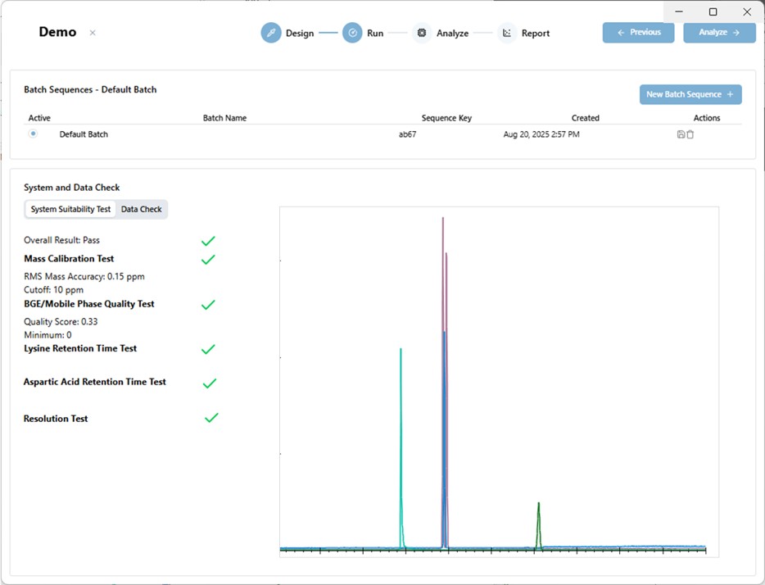
Task: Click the Analyze step chip icon
Action: (x=422, y=33)
